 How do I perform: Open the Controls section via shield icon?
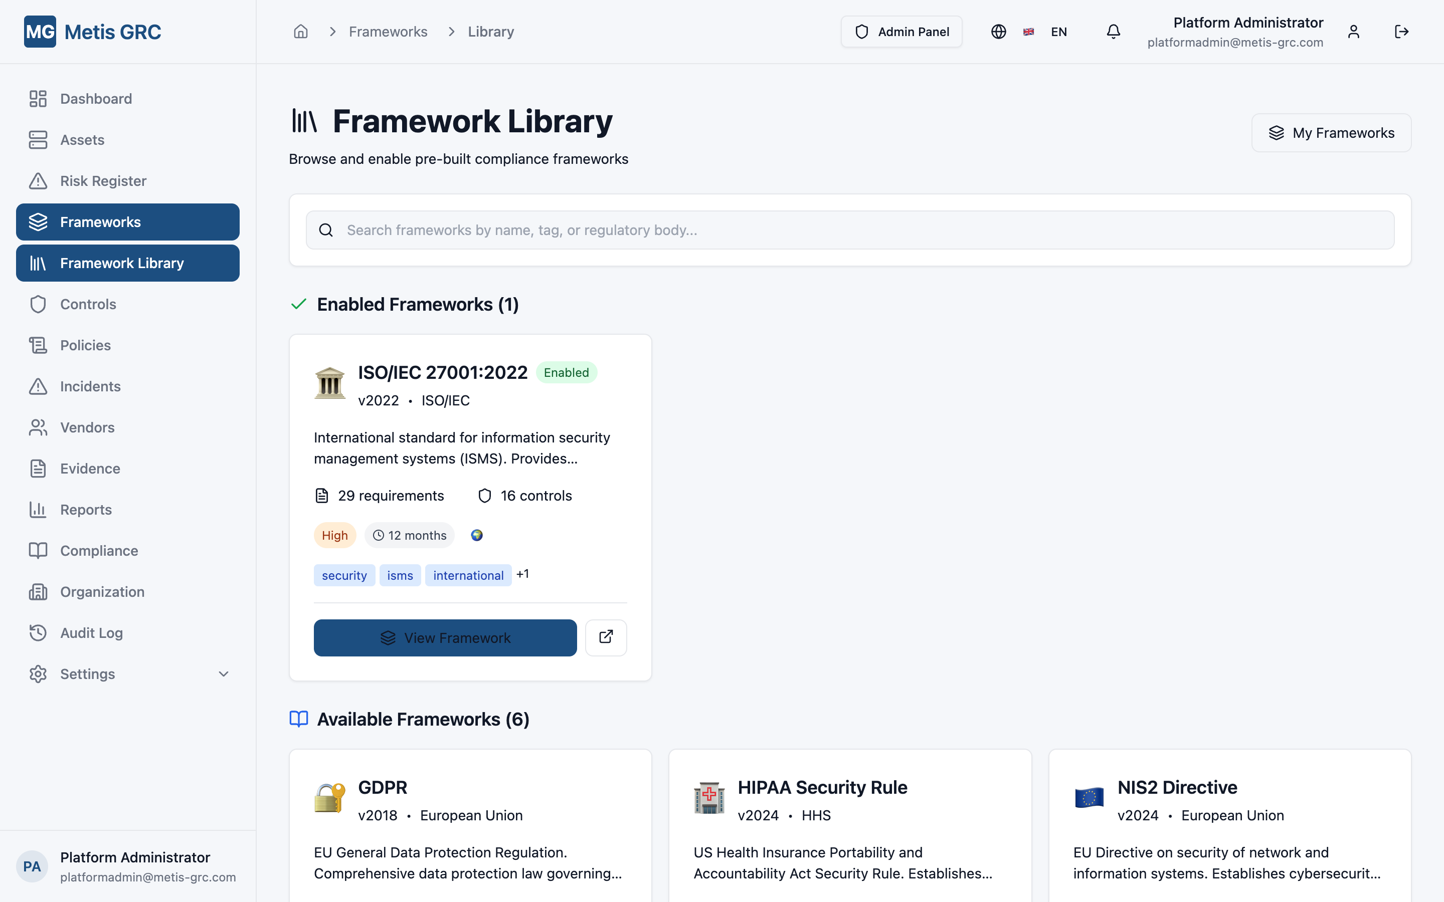pos(38,304)
